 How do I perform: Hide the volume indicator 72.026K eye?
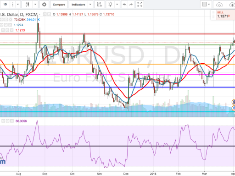[2, 20]
